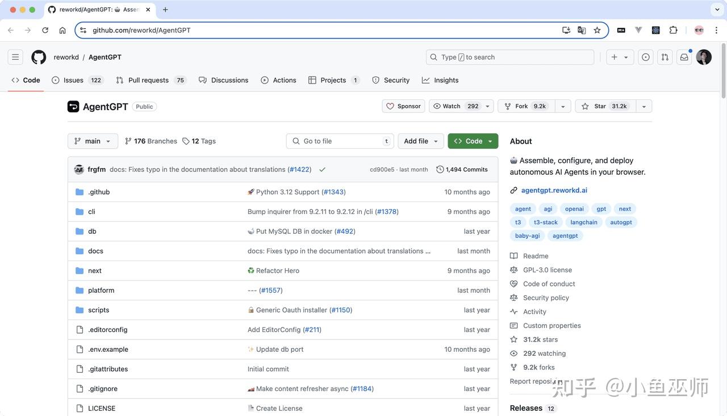View 1,494 Commits history
This screenshot has width=727, height=416.
coord(462,170)
